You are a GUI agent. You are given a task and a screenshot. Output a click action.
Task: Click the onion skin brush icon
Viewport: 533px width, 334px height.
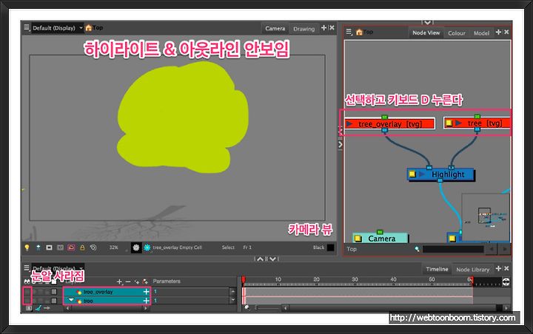[x=38, y=308]
